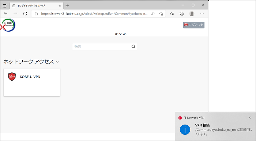The width and height of the screenshot is (256, 141).
Task: Click the browser forward arrow
Action: coord(15,14)
